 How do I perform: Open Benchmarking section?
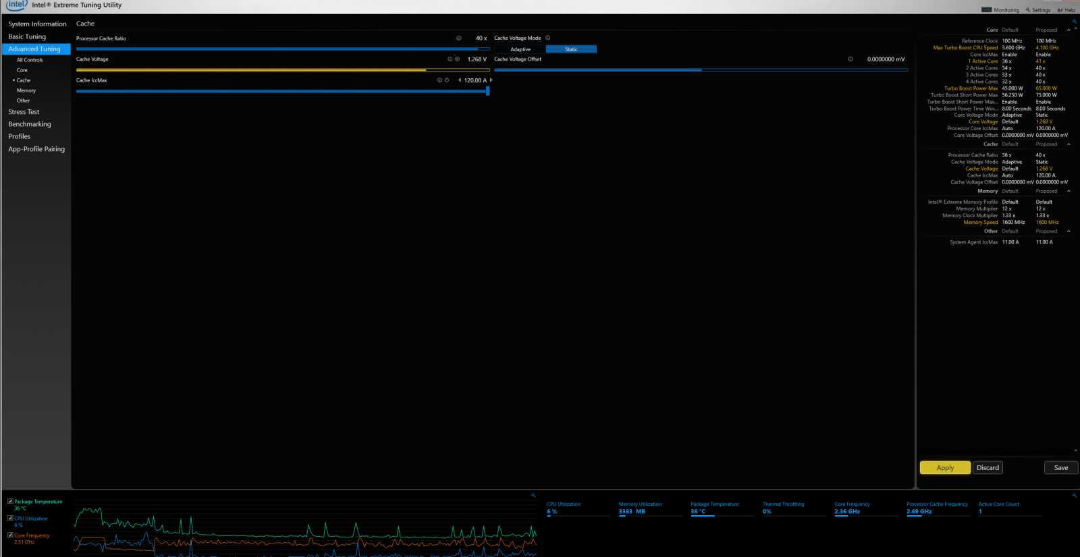pyautogui.click(x=30, y=124)
